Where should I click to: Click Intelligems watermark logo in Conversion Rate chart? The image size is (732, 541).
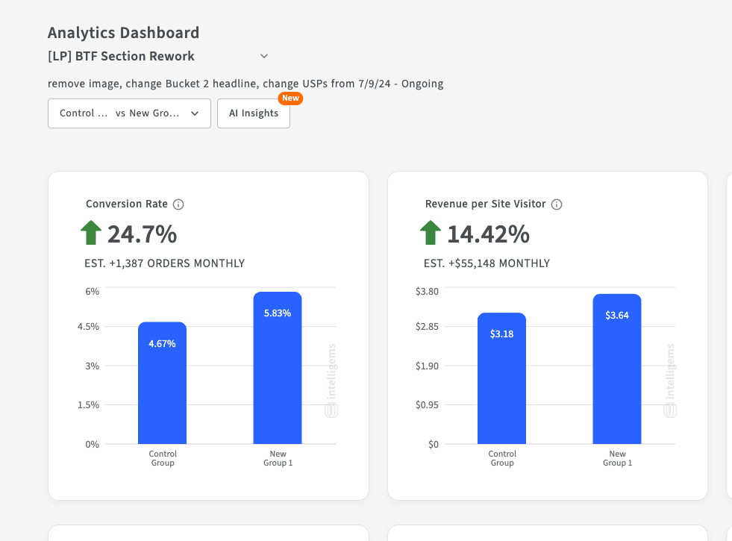click(331, 410)
